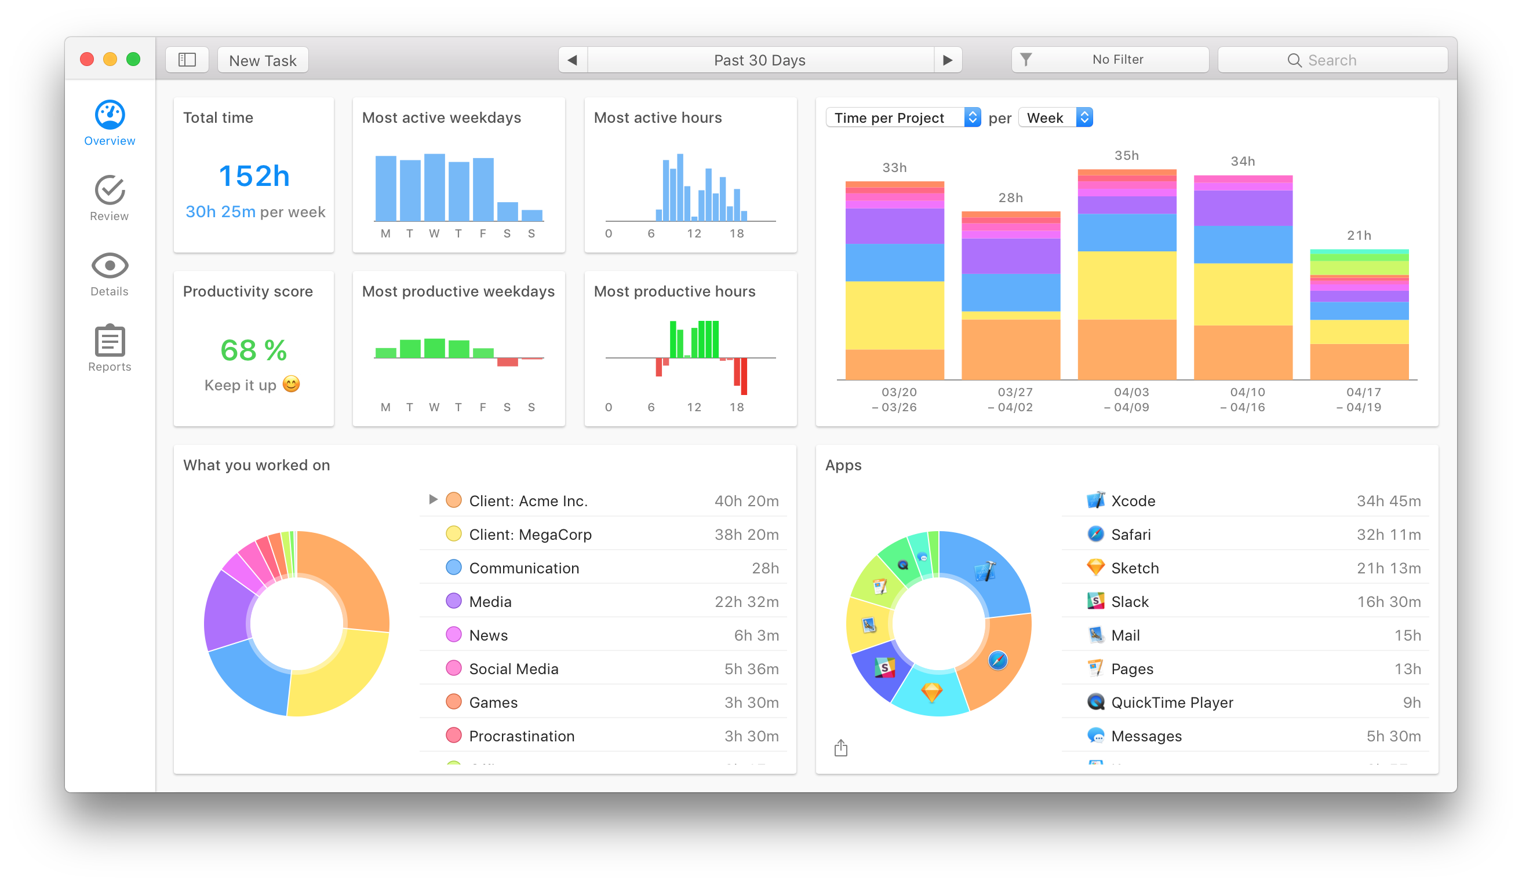
Task: Click the share export icon in Apps
Action: (841, 748)
